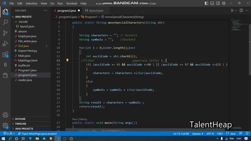
Task: Open Windows Start menu
Action: point(3,139)
